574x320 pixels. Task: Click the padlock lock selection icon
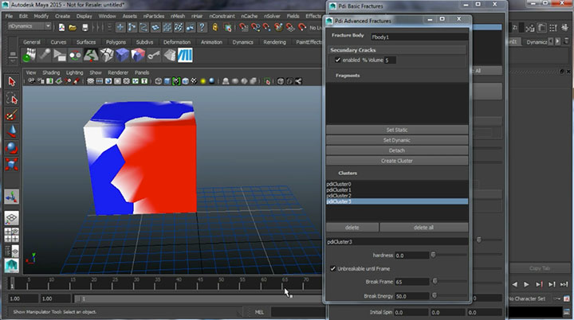pyautogui.click(x=215, y=27)
